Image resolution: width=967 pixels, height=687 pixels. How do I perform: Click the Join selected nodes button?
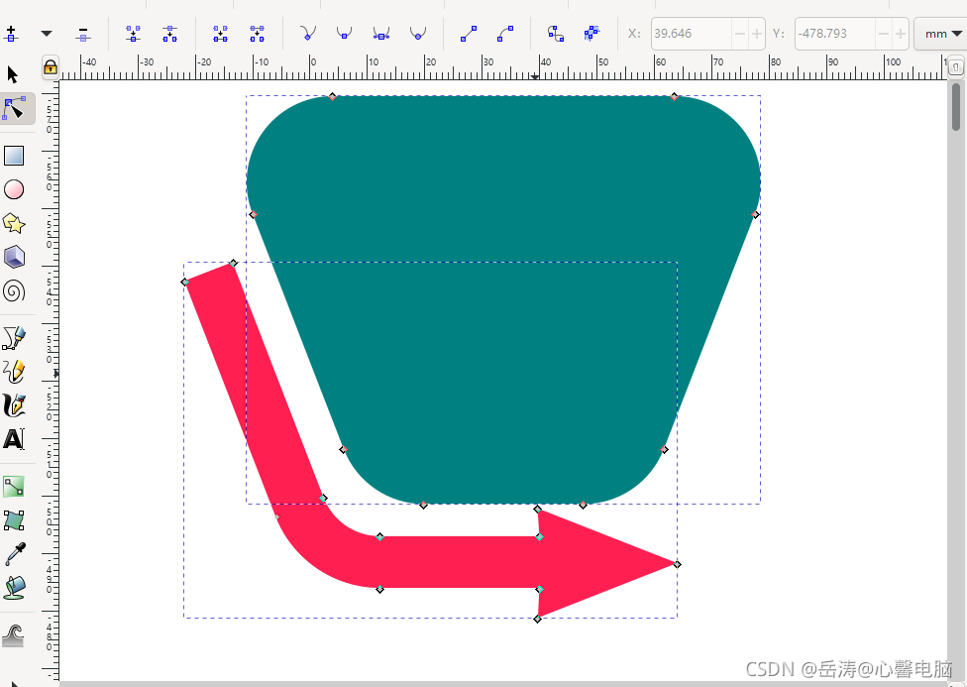tap(133, 34)
